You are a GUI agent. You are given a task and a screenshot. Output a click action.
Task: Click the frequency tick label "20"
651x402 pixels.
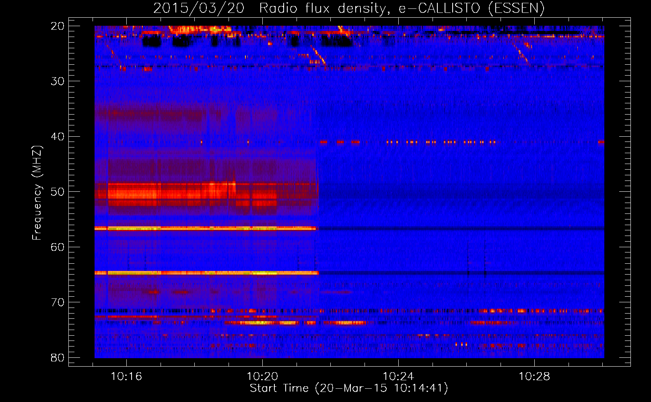[x=58, y=26]
